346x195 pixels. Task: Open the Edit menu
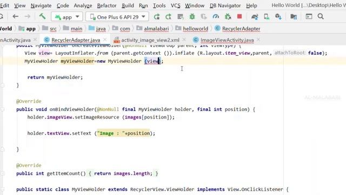tap(4, 5)
